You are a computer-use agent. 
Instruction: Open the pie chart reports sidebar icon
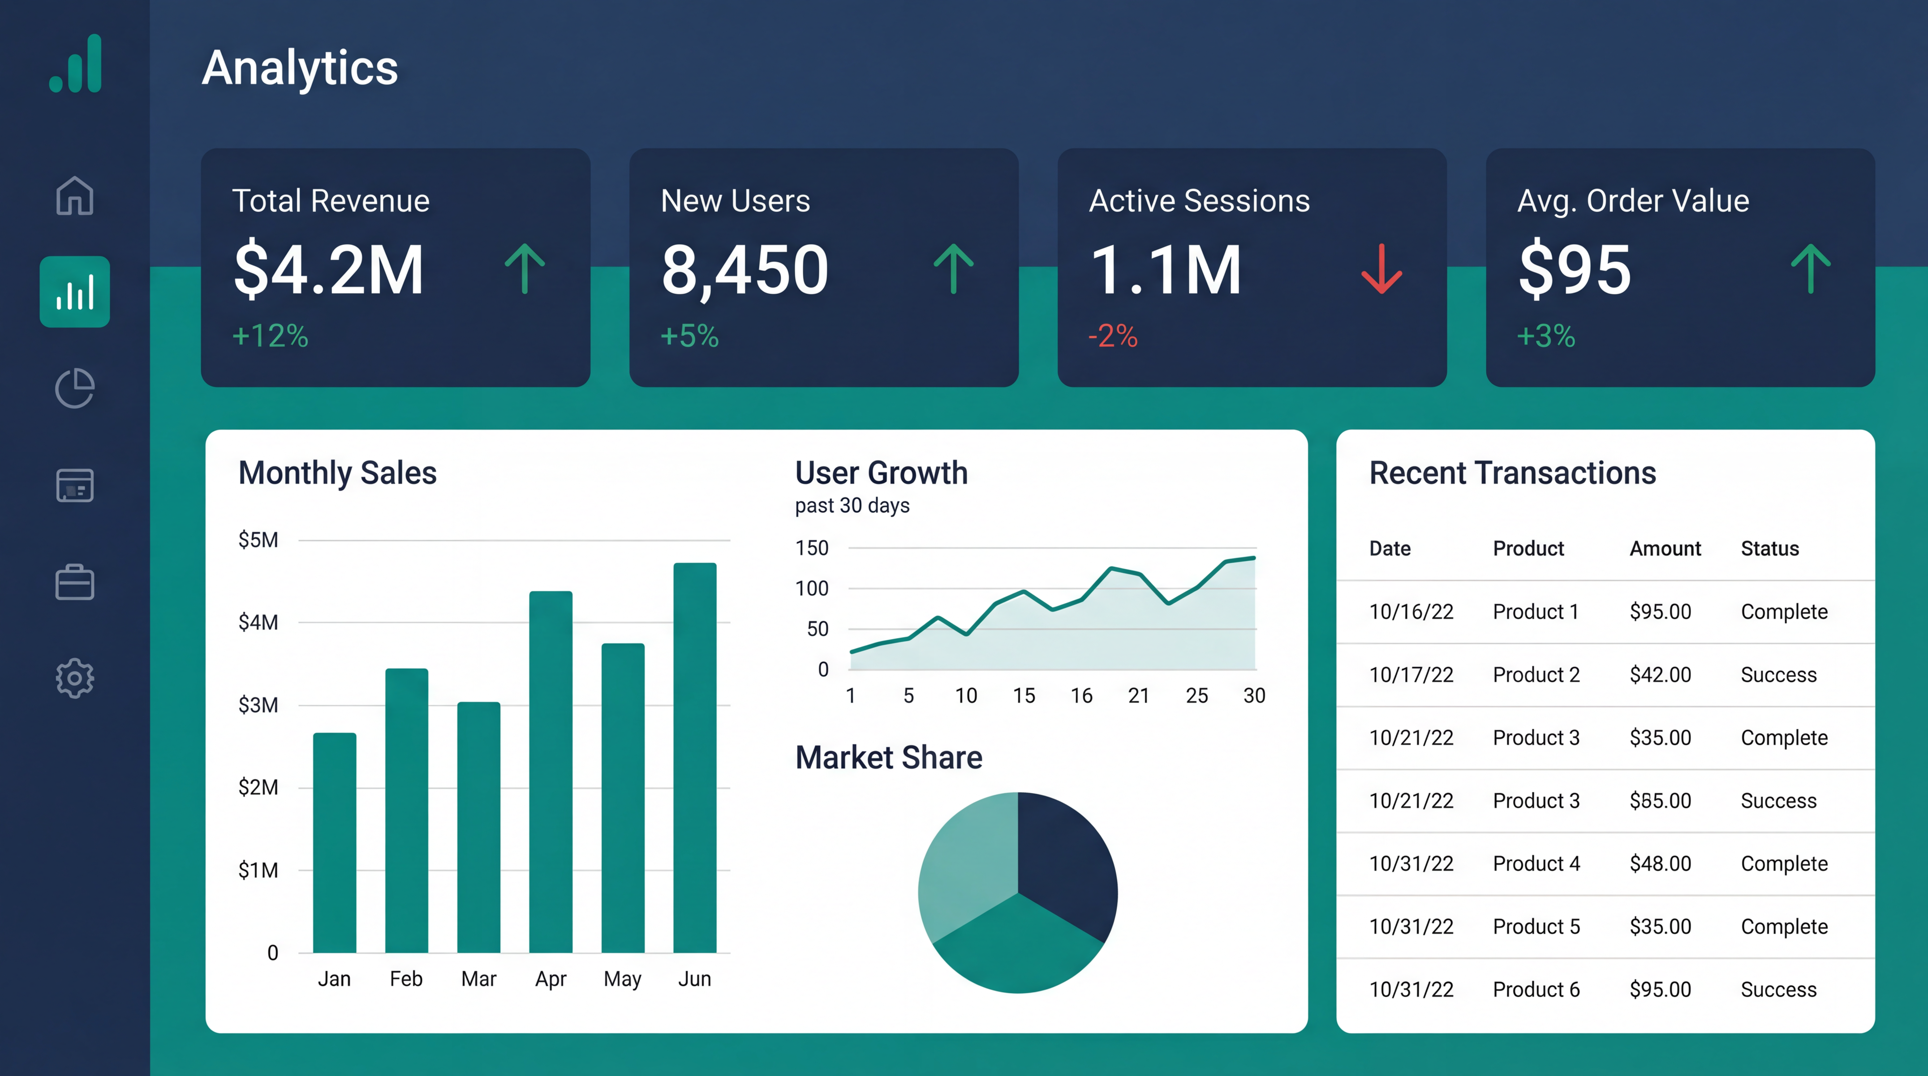tap(75, 388)
